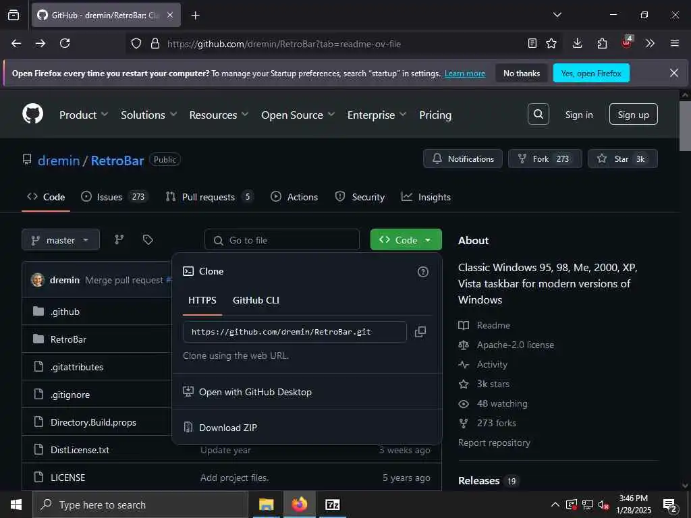691x518 pixels.
Task: Click the Notifications button
Action: [x=463, y=159]
